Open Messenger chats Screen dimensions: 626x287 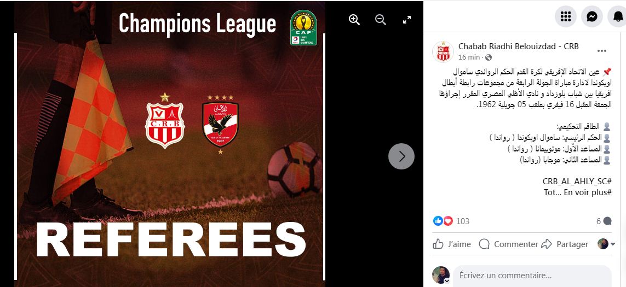(591, 16)
